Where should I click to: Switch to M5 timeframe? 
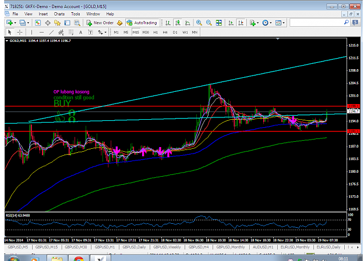[x=126, y=32]
